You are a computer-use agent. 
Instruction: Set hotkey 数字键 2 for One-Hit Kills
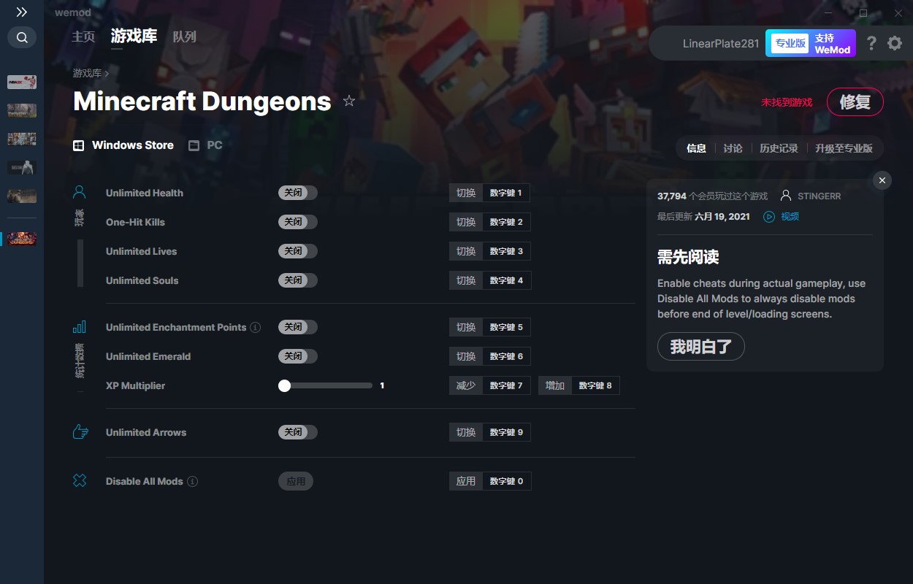506,222
